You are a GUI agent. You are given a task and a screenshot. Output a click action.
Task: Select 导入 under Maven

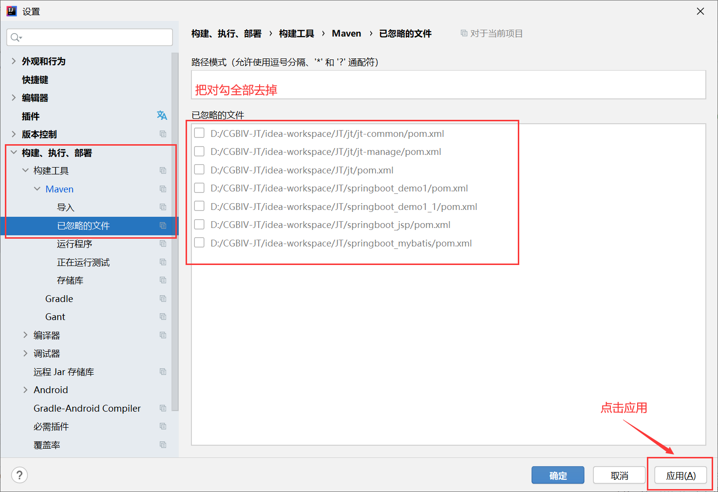coord(66,207)
